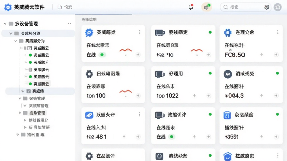Open the dropdown arrow under the "tse *10" card's sparkline
Screen dimensions: 287x161
click(x=197, y=55)
